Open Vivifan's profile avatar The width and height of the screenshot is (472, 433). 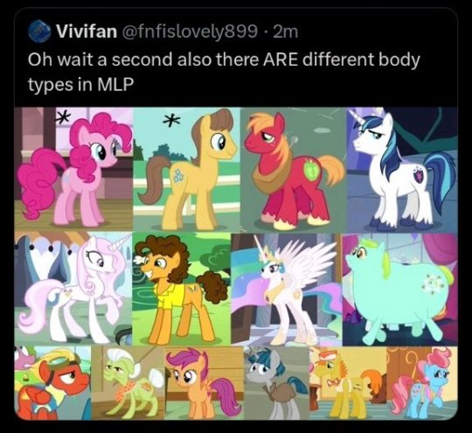[39, 31]
